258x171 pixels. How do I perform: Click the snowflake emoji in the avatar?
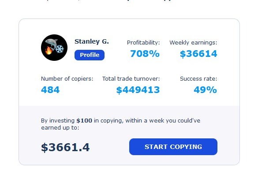click(59, 48)
